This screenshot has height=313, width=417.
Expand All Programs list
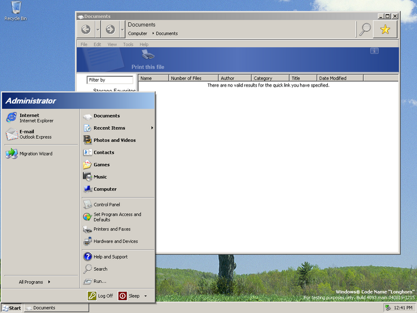(x=34, y=282)
